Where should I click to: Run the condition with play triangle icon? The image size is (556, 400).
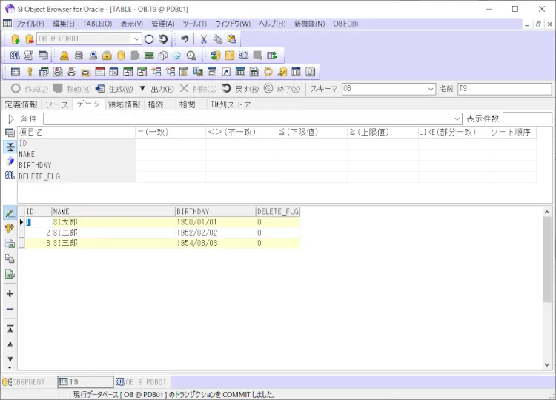(10, 119)
